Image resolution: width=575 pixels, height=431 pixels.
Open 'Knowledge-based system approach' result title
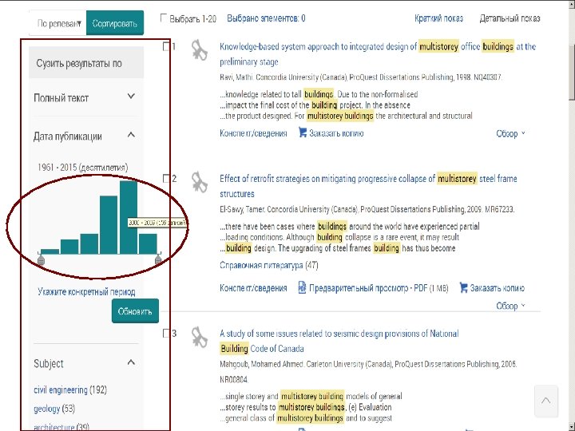[x=378, y=54]
